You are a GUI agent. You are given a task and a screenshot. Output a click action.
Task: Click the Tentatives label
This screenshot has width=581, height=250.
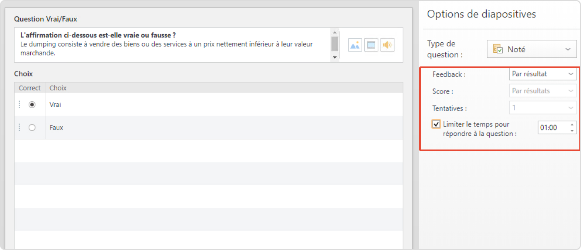click(449, 108)
